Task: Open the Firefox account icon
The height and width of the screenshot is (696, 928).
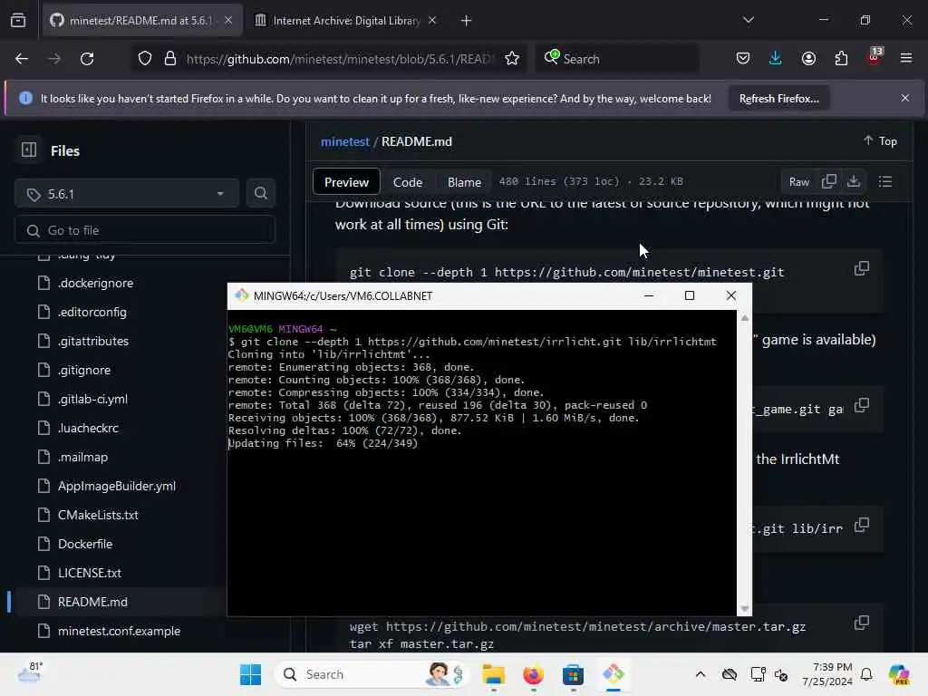Action: pos(808,58)
